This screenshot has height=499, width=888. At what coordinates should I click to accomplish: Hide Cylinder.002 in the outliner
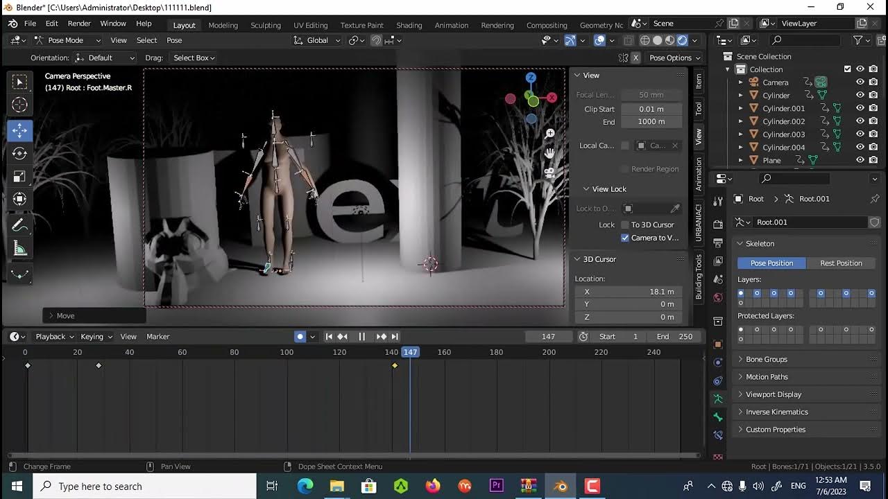[860, 121]
